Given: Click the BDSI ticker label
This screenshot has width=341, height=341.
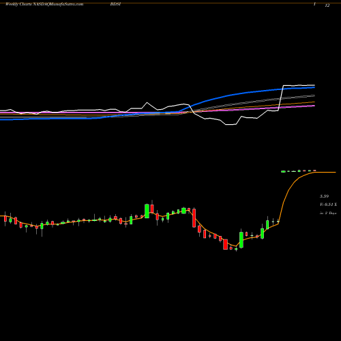Looking at the screenshot, I should point(115,4).
